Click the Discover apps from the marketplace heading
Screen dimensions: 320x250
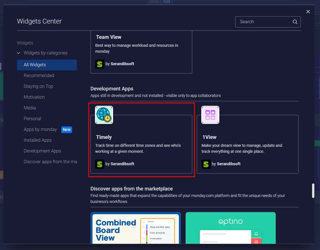click(132, 188)
